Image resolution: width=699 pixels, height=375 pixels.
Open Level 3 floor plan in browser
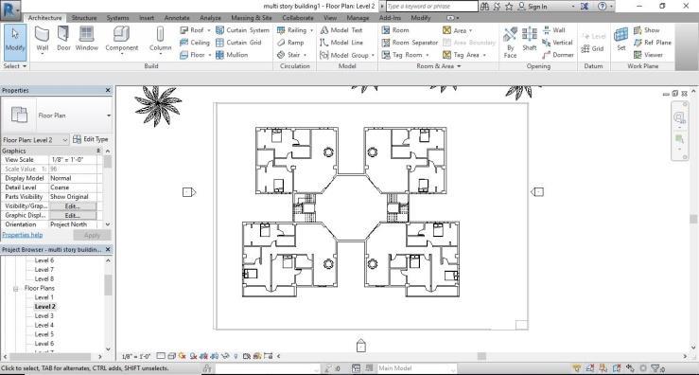pos(44,316)
